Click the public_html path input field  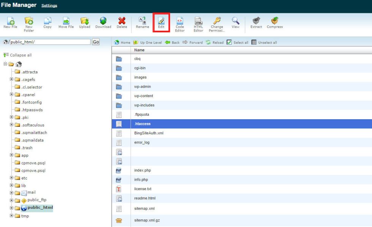(x=50, y=42)
